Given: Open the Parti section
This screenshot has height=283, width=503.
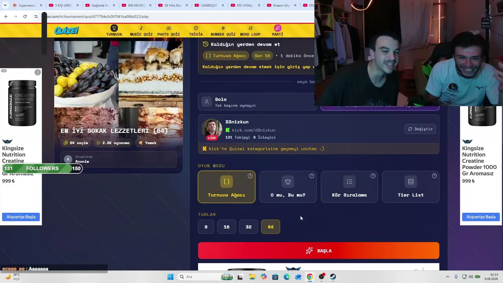Looking at the screenshot, I should [277, 31].
